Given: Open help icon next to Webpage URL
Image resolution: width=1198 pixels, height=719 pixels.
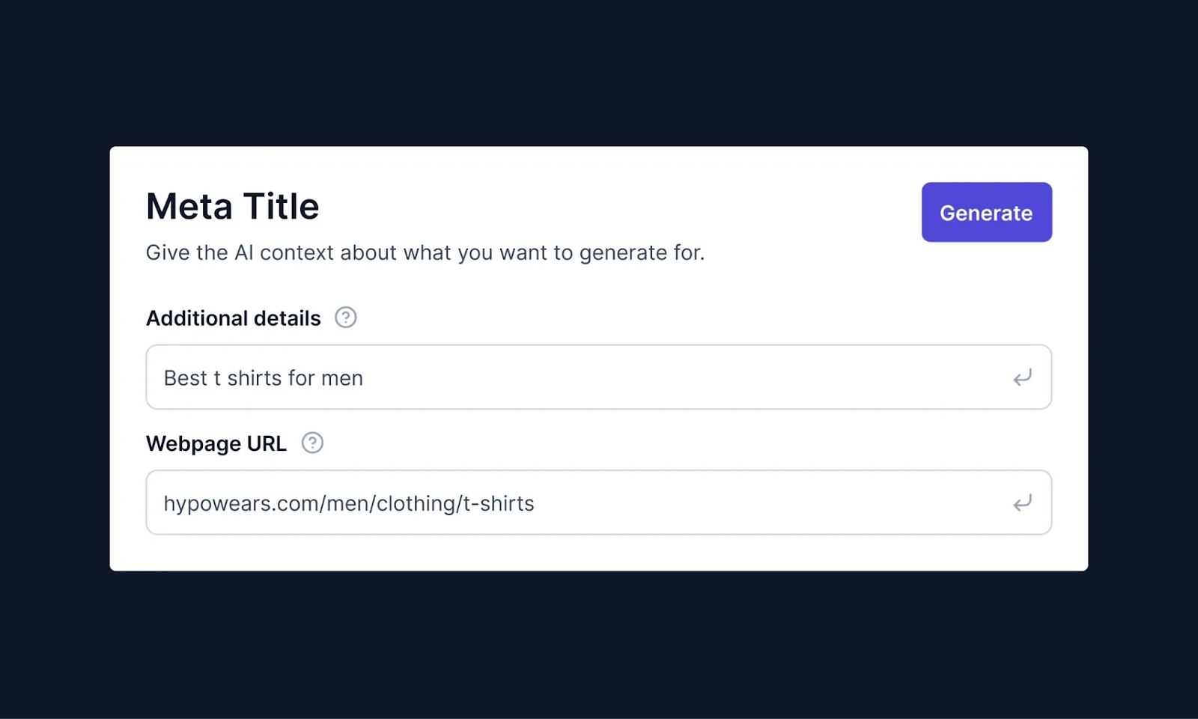Looking at the screenshot, I should 312,443.
